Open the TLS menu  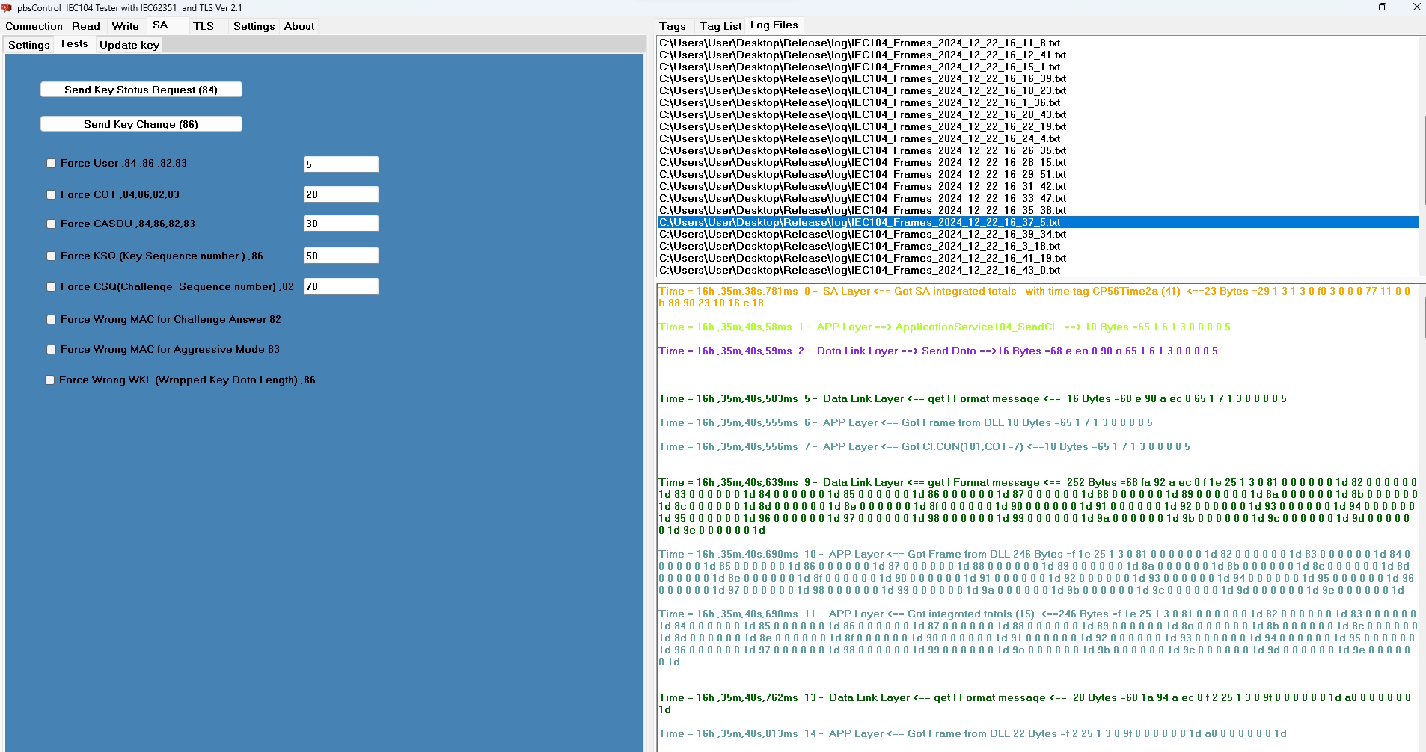tap(204, 26)
